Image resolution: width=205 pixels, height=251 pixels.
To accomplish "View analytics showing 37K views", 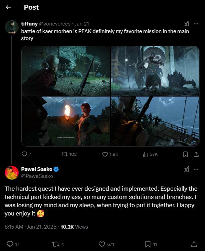I will pos(150,154).
